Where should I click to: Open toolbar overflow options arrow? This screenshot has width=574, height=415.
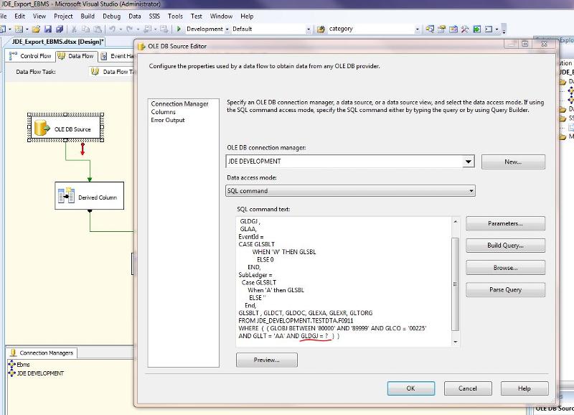tap(504, 29)
